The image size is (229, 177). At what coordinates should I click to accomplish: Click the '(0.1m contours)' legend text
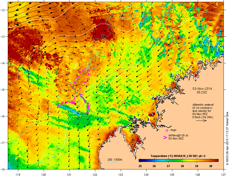pyautogui.click(x=202, y=108)
